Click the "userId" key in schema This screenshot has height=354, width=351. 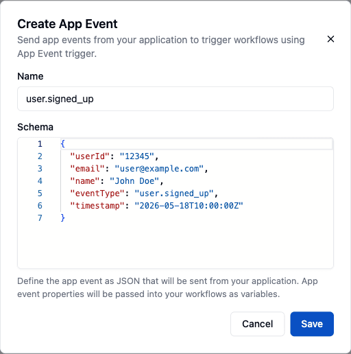(90, 156)
